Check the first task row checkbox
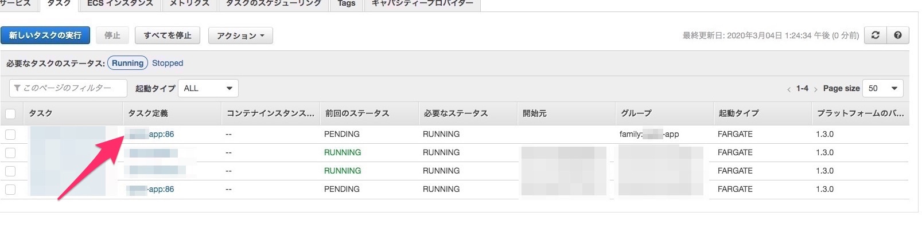Viewport: 922px width, 232px height. (x=10, y=135)
